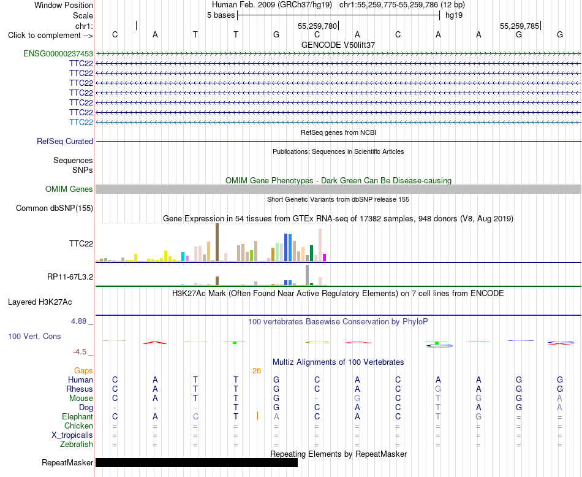
Task: Open the RefSeq Curated track label
Action: [x=65, y=141]
